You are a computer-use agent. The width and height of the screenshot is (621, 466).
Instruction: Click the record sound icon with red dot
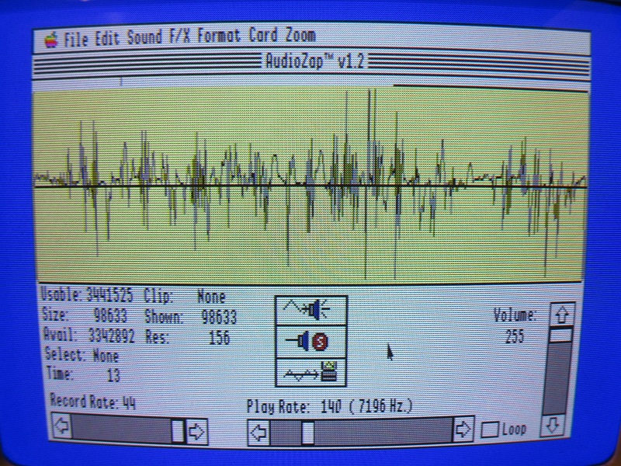pyautogui.click(x=311, y=342)
